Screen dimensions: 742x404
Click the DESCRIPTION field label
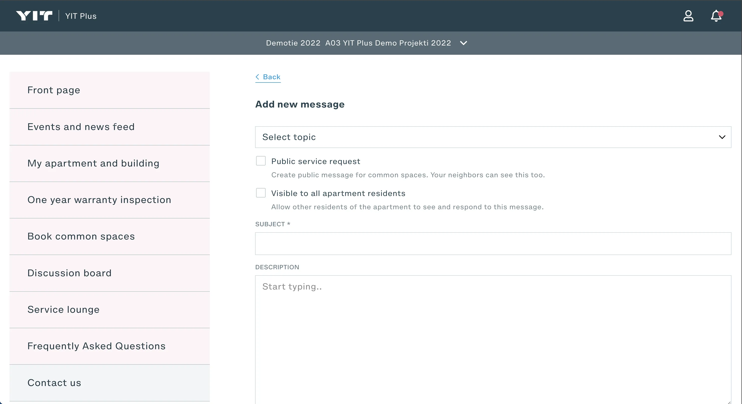(x=277, y=267)
